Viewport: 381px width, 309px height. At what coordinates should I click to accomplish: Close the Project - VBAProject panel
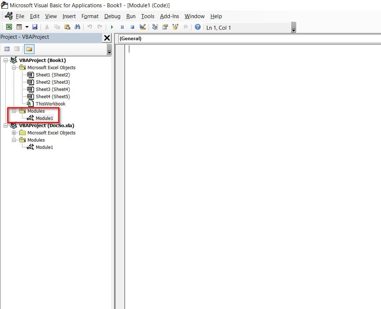click(x=107, y=38)
